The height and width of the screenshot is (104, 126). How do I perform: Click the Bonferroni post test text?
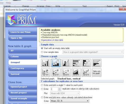pyautogui.click(x=51, y=37)
